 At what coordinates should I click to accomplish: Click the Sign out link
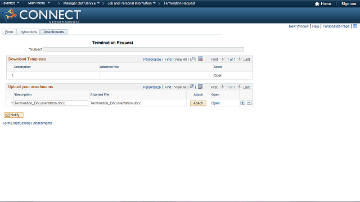(349, 4)
